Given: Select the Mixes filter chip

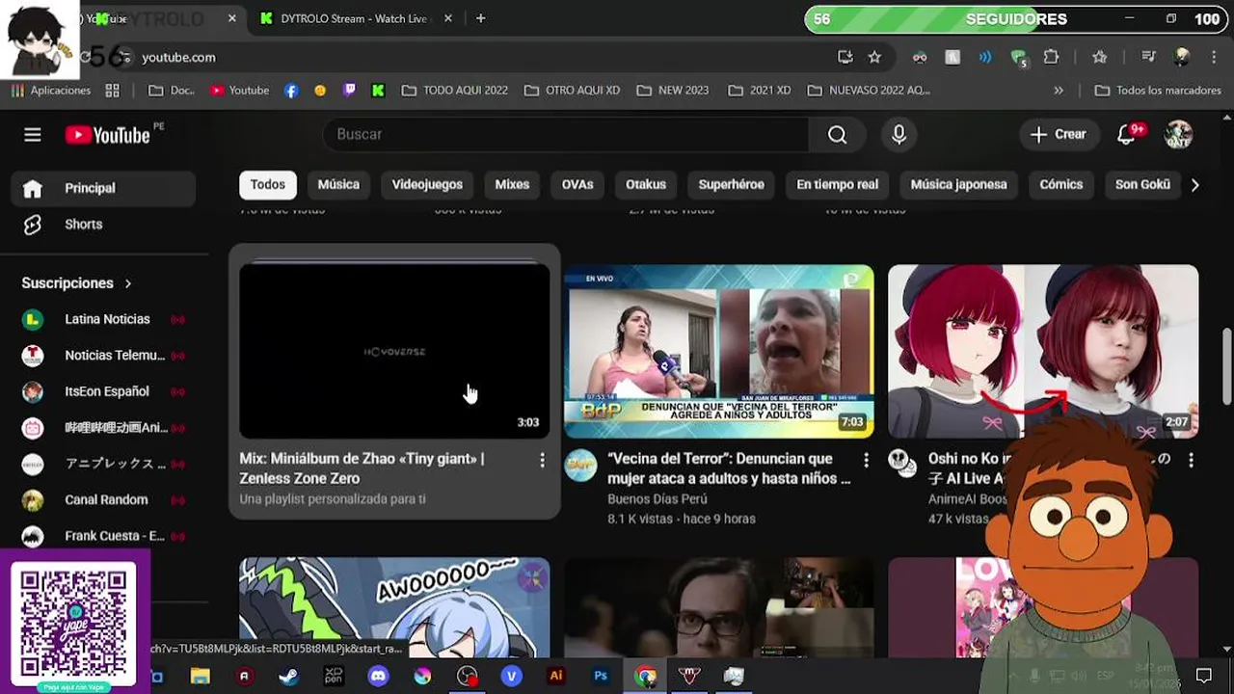Looking at the screenshot, I should click(512, 184).
